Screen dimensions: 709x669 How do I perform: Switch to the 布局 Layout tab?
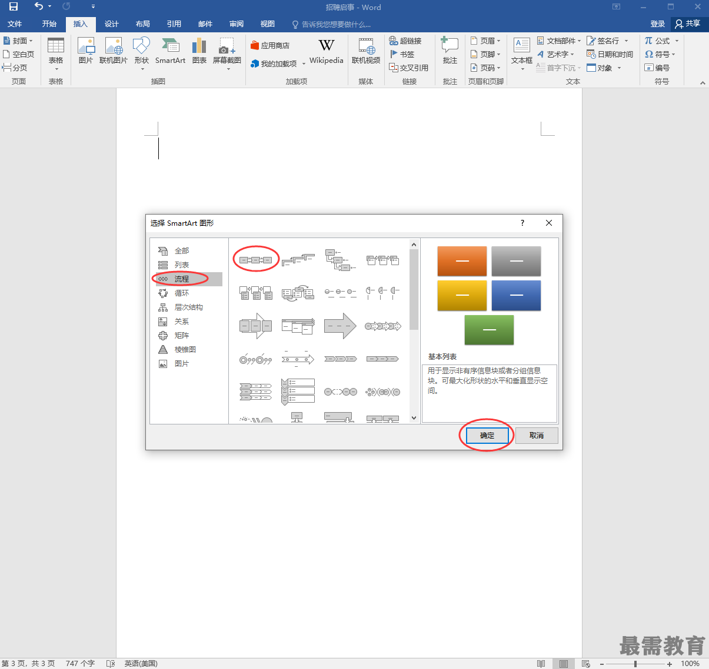pos(143,24)
